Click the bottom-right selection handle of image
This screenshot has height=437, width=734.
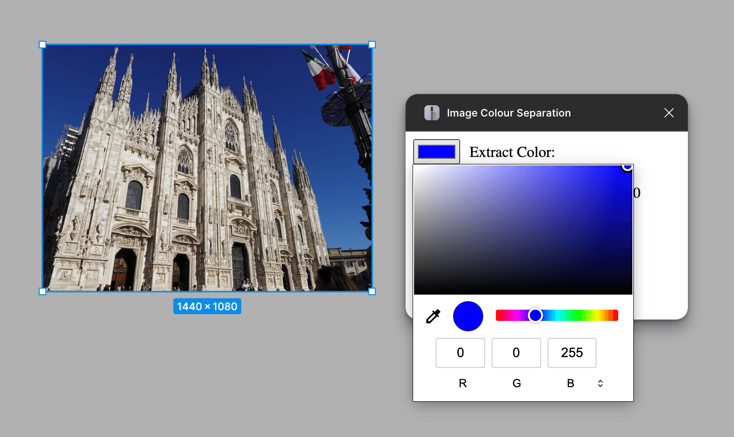click(x=372, y=291)
